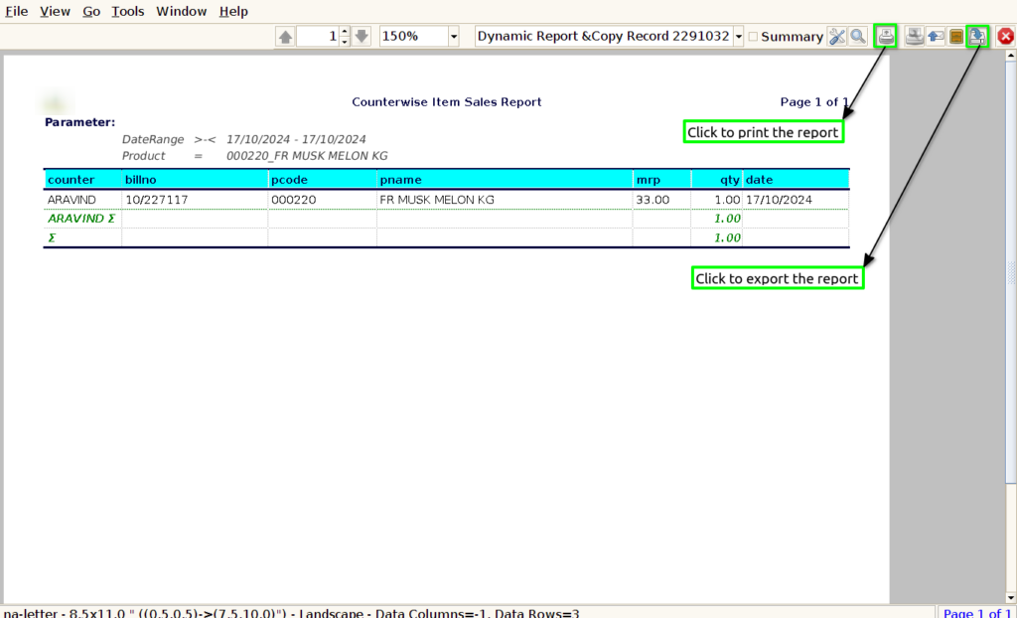Viewport: 1017px width, 618px height.
Task: Click the Dynamic Report &Copy Record combo box
Action: coord(604,37)
